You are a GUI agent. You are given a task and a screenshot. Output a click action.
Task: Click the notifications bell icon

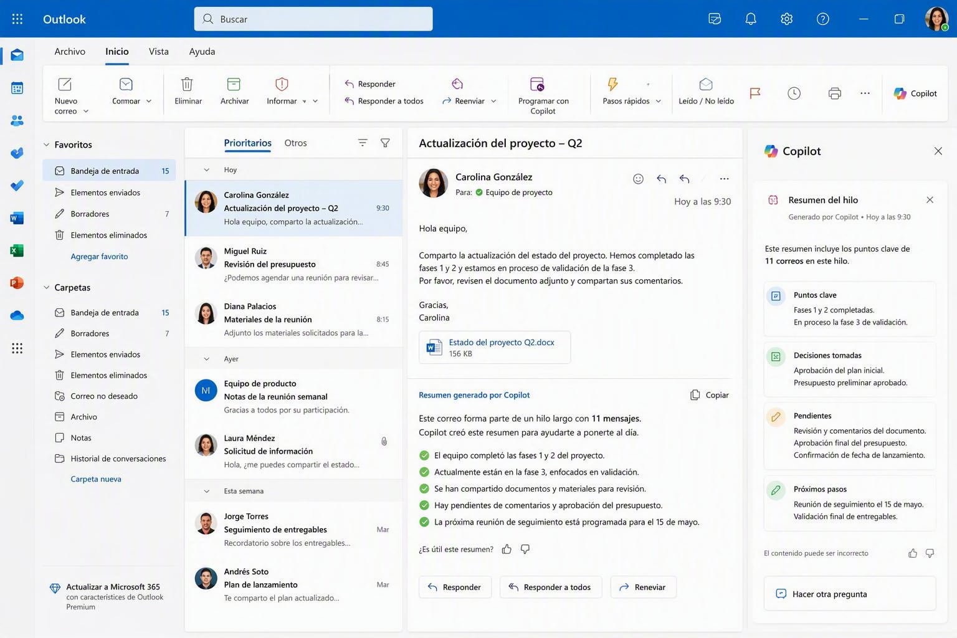tap(751, 19)
